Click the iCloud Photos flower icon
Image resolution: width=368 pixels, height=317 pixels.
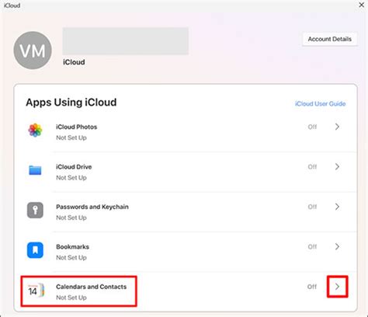[35, 130]
